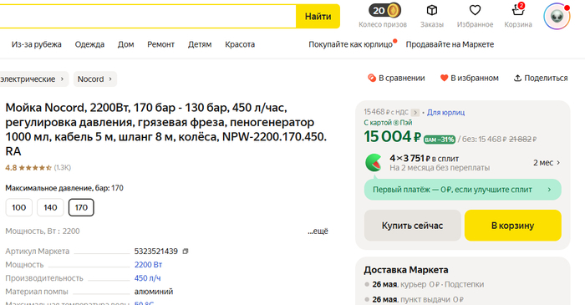Click the ВАМ −31% discount badge

coord(439,140)
